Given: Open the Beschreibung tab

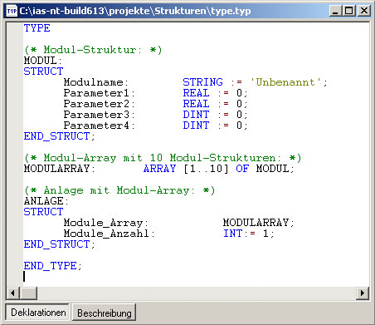Looking at the screenshot, I should (105, 313).
